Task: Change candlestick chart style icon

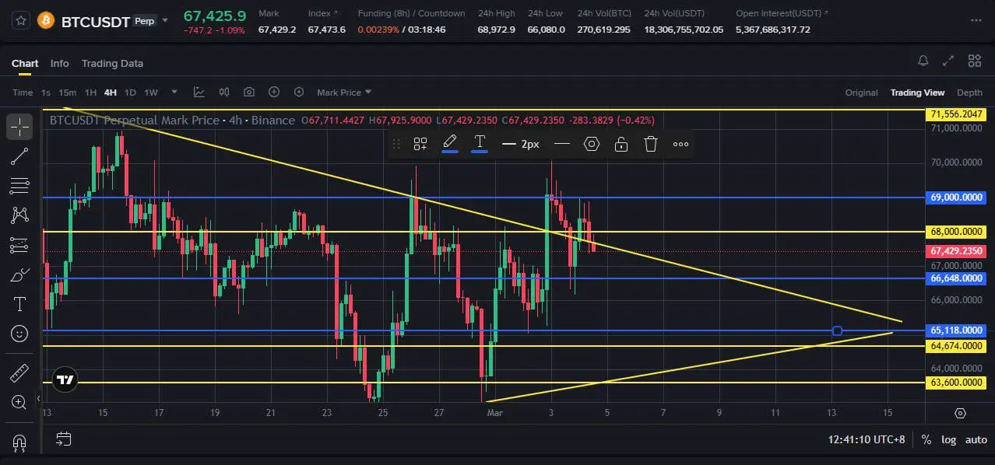Action: coord(224,92)
